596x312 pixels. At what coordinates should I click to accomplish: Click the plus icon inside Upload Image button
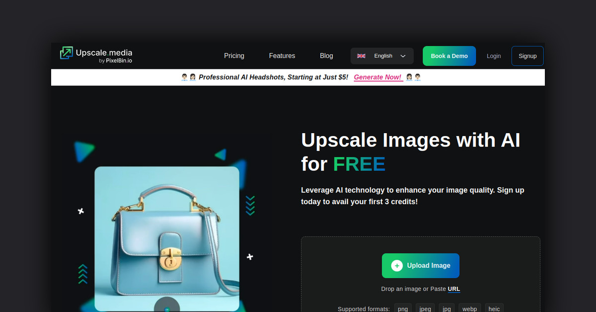[397, 265]
